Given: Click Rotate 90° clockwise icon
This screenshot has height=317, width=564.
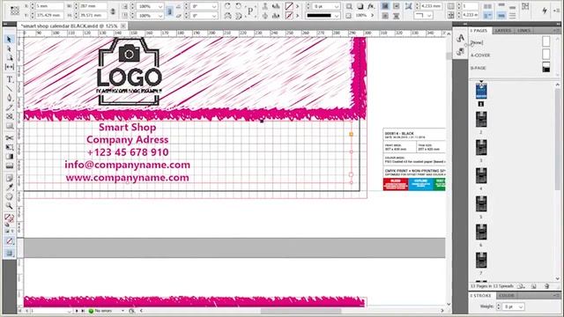Looking at the screenshot, I should [227, 6].
